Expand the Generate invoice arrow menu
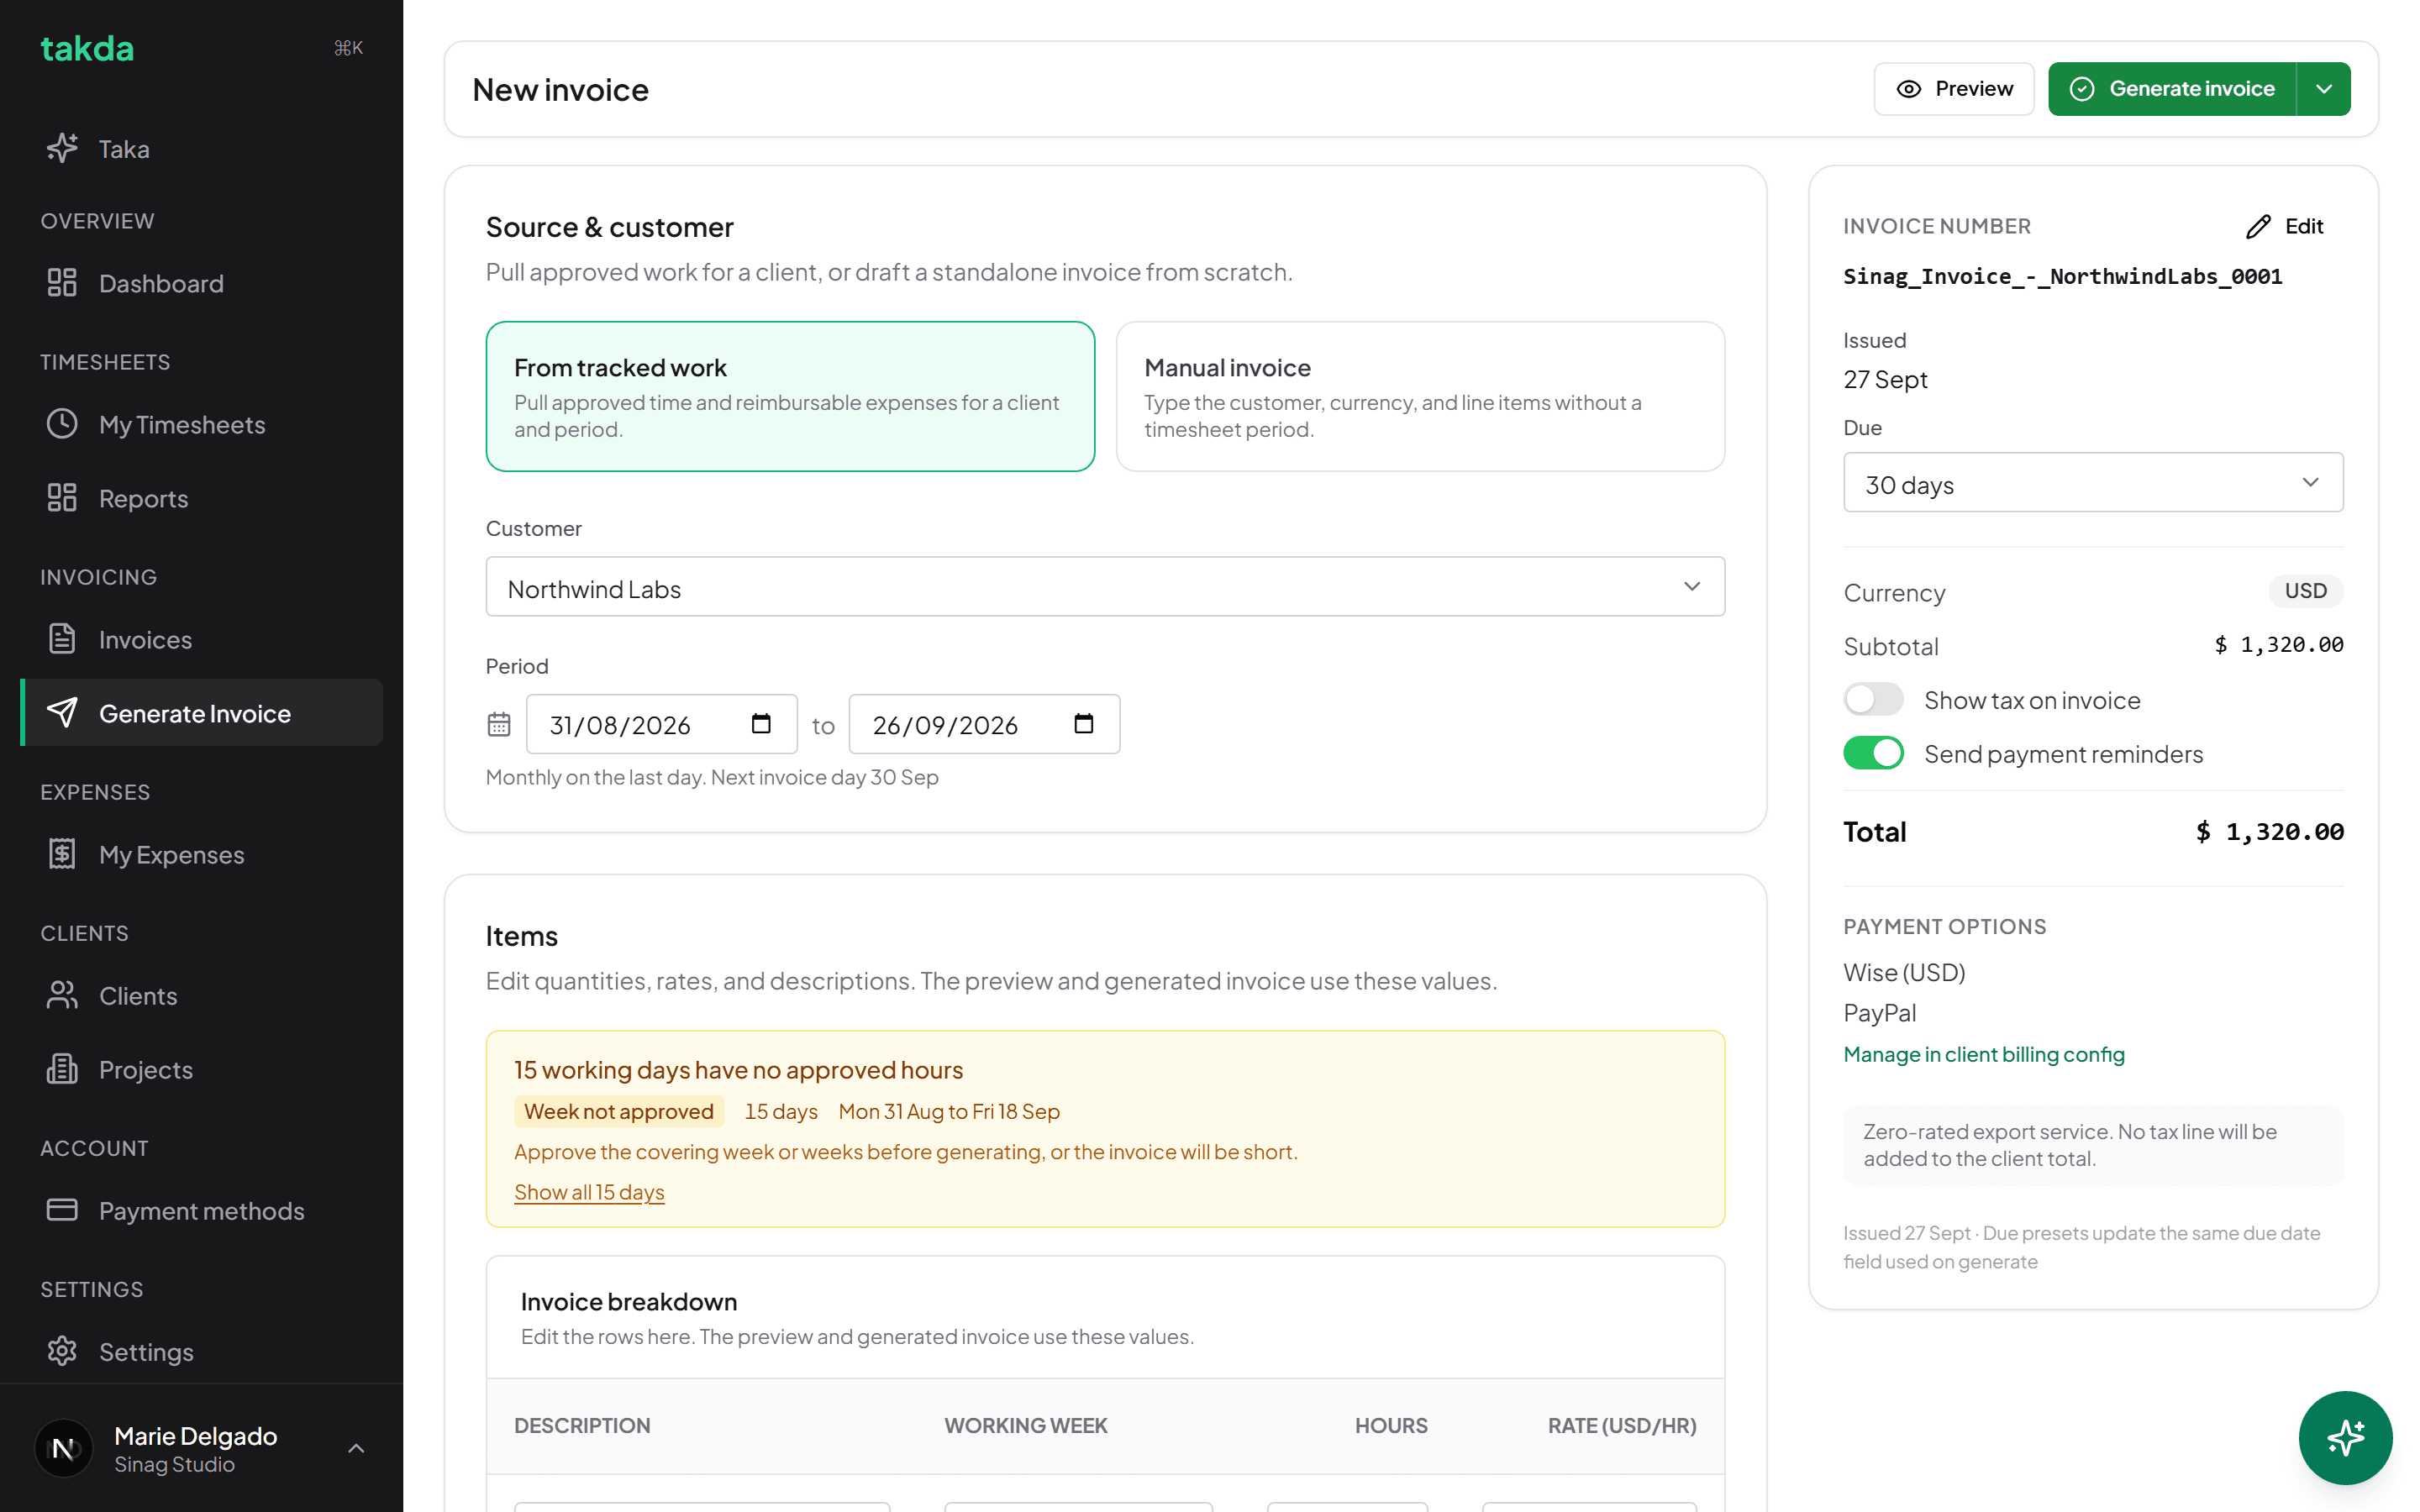The height and width of the screenshot is (1512, 2420). tap(2324, 89)
